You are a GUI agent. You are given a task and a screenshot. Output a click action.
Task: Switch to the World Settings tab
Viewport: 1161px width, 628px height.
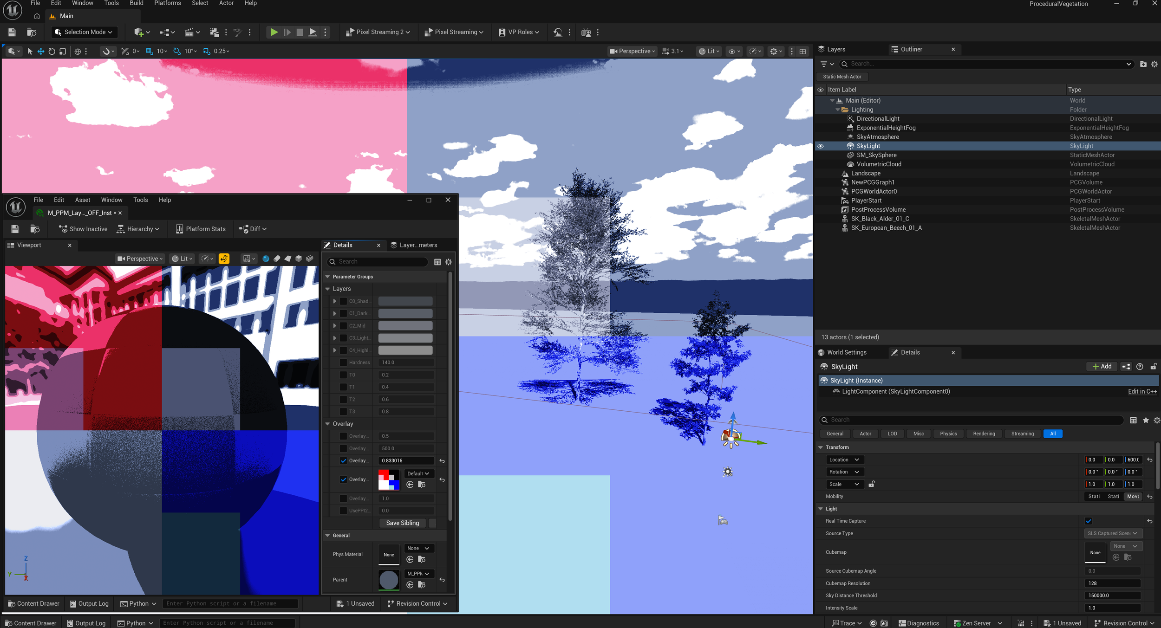click(846, 352)
